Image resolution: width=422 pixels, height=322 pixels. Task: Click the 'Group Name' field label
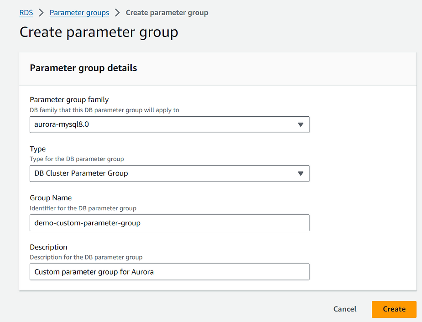point(51,198)
